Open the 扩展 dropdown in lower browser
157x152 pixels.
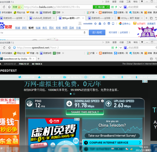(x=97, y=53)
